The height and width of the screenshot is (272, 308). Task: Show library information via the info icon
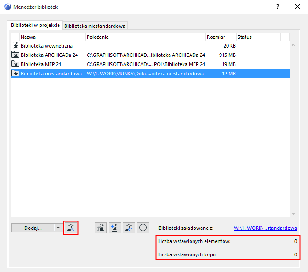pos(143,228)
